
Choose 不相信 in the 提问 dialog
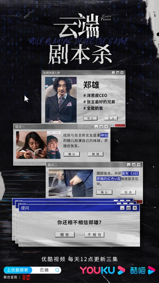tap(95, 234)
